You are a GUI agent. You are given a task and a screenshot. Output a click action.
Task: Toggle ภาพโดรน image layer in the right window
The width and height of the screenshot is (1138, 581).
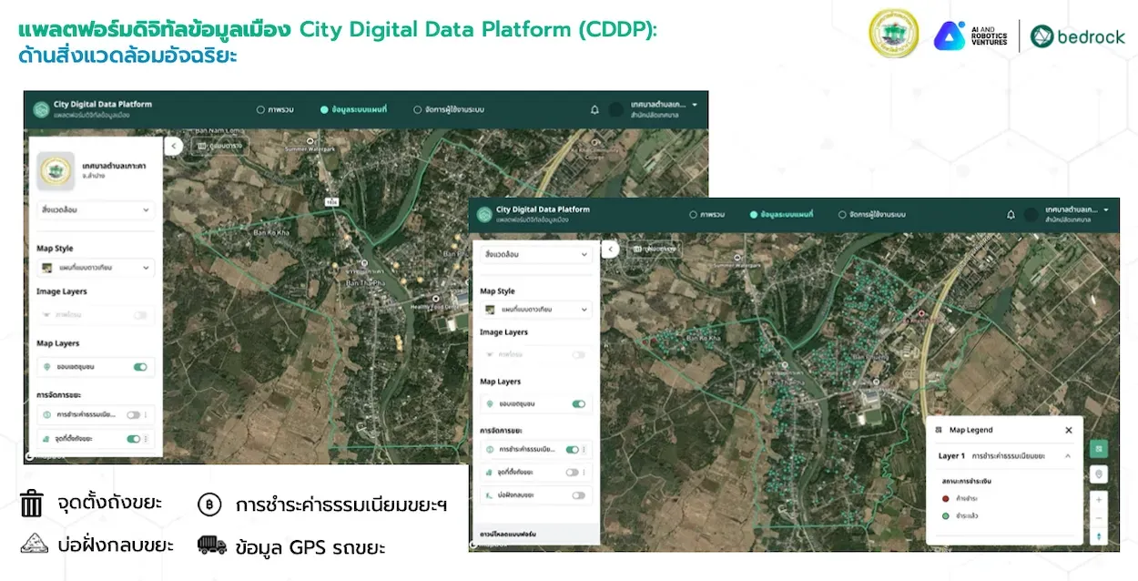click(x=578, y=354)
